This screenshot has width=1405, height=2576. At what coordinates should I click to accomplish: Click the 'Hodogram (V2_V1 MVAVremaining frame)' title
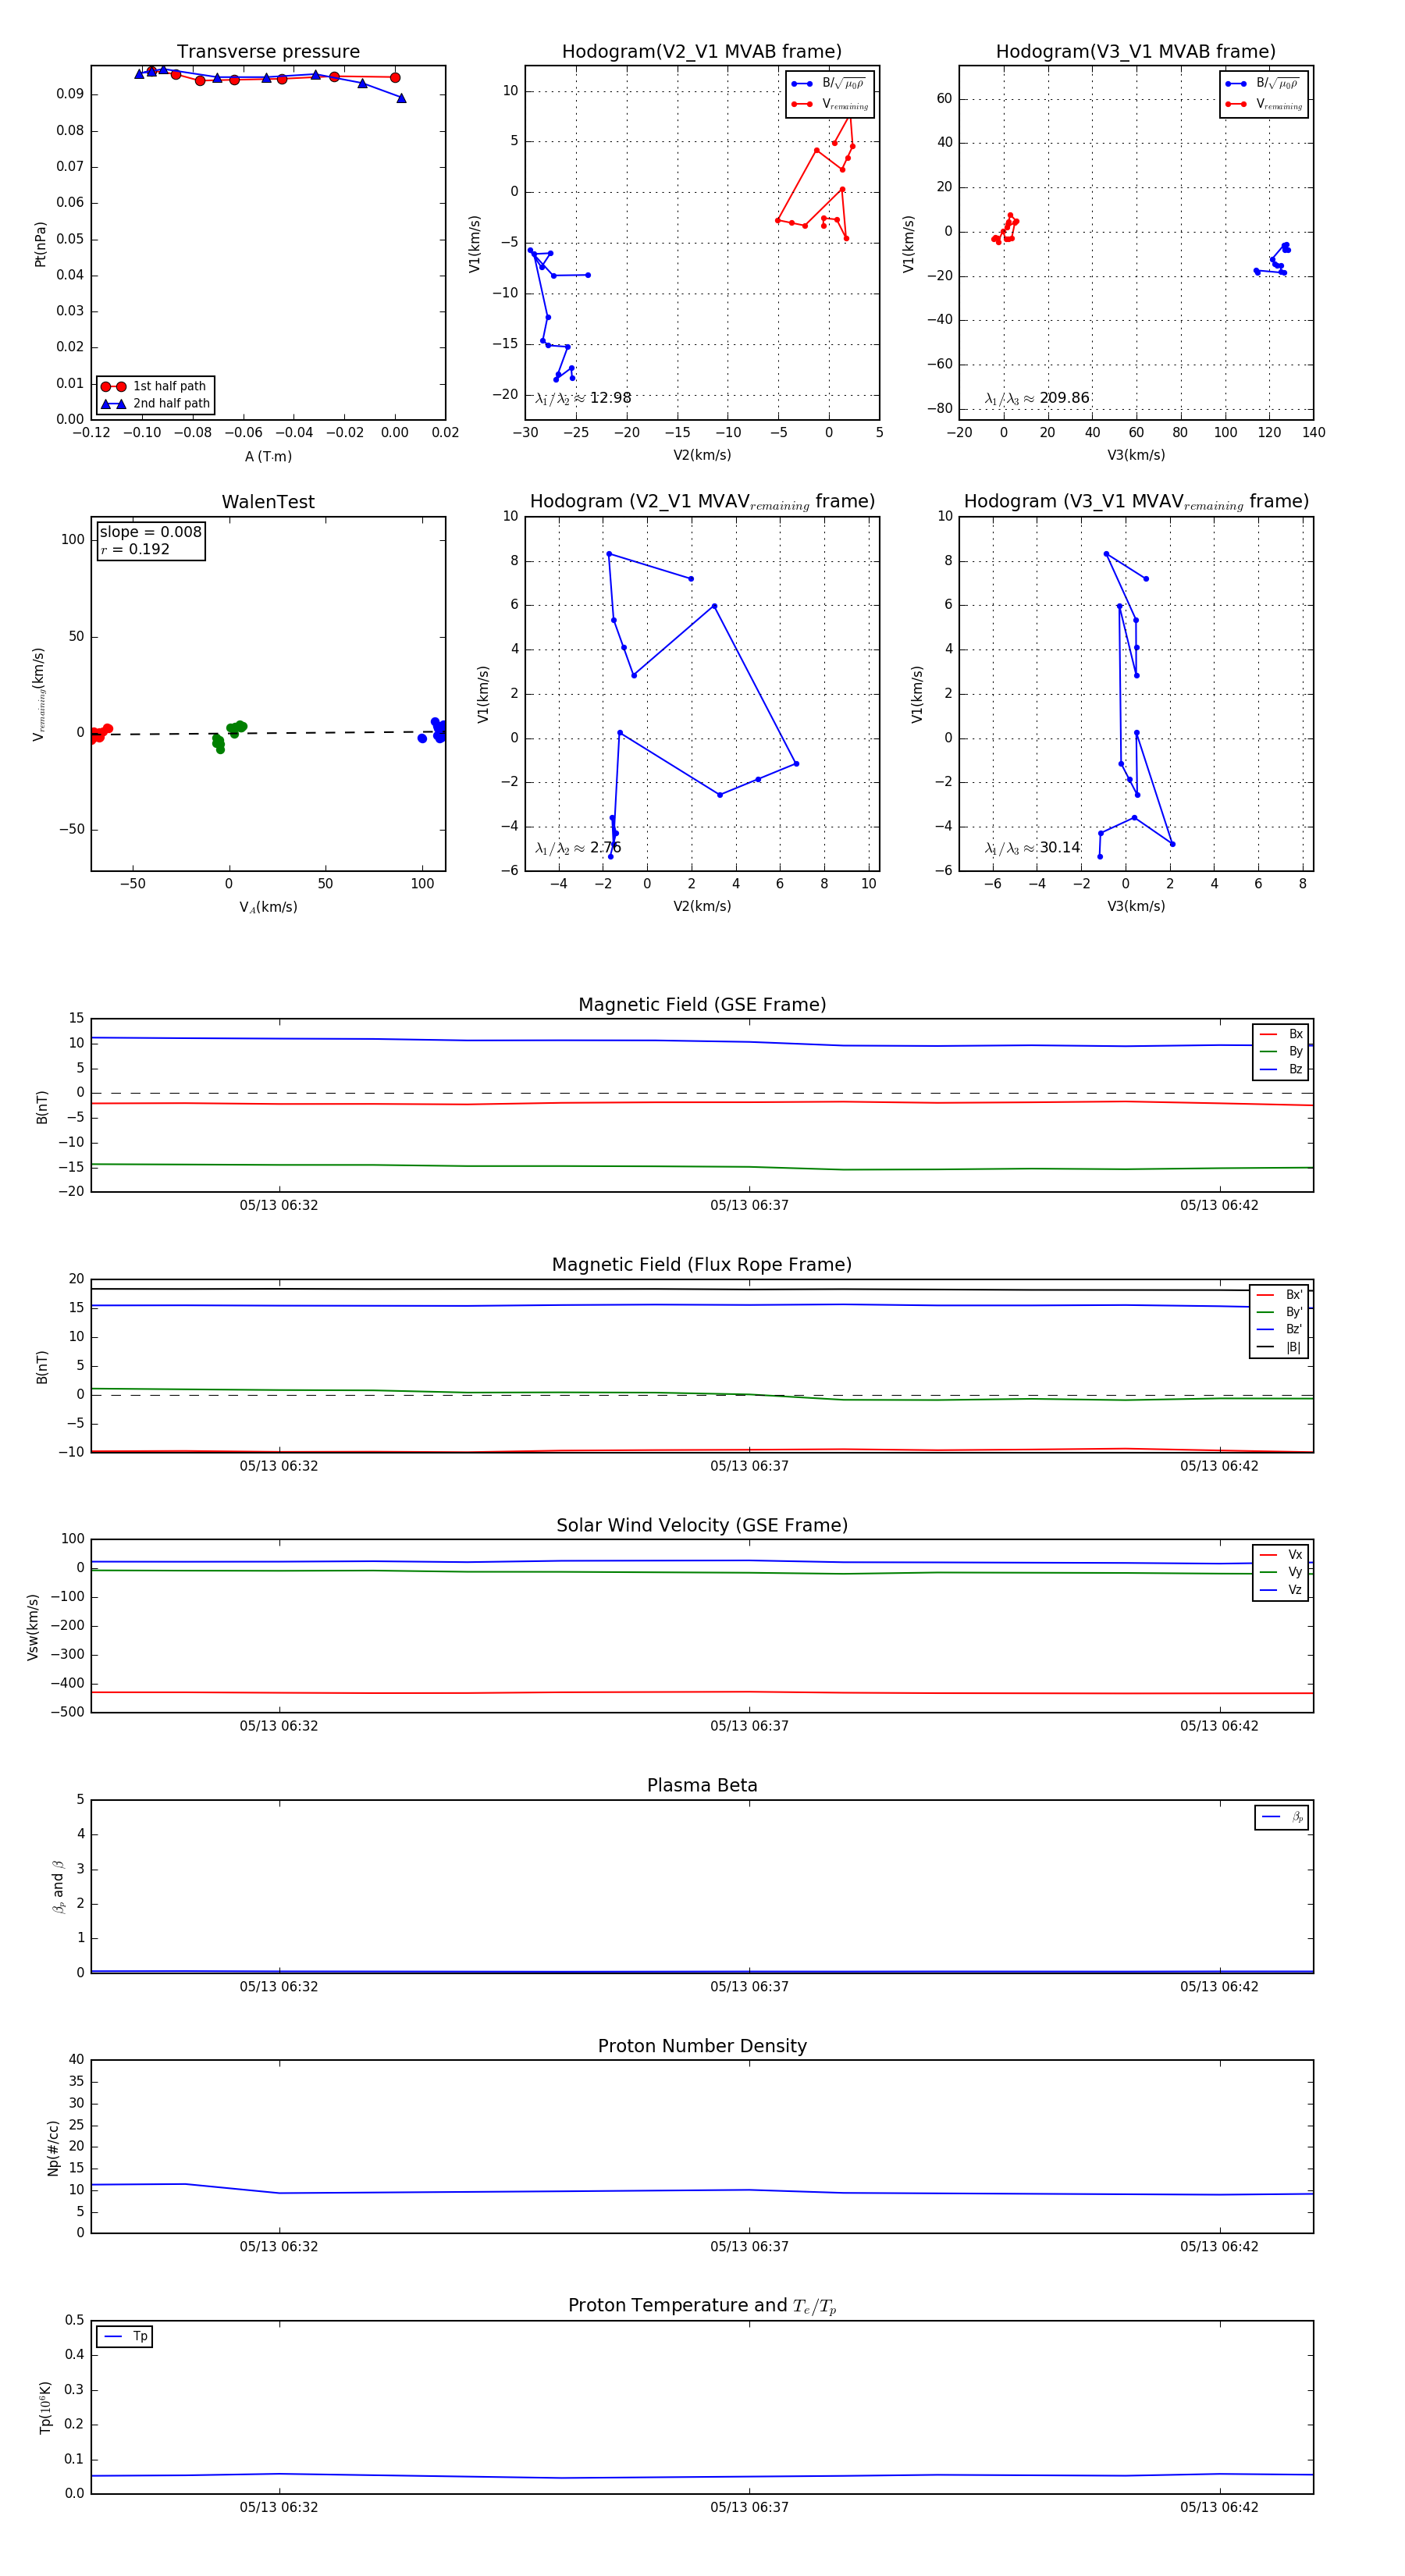pos(702,502)
